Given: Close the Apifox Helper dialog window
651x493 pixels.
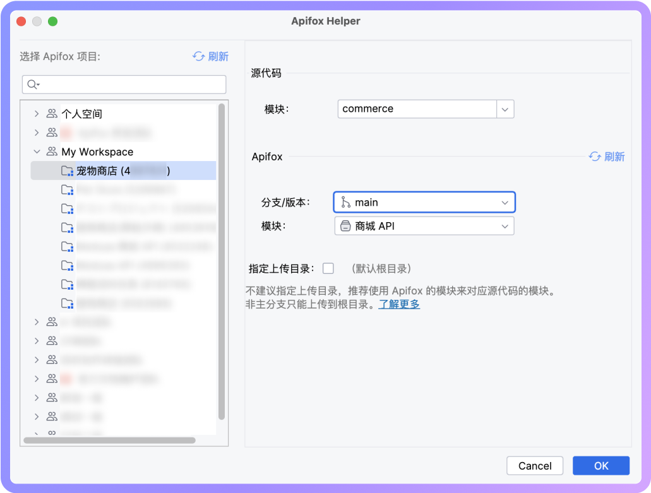Looking at the screenshot, I should pyautogui.click(x=21, y=21).
